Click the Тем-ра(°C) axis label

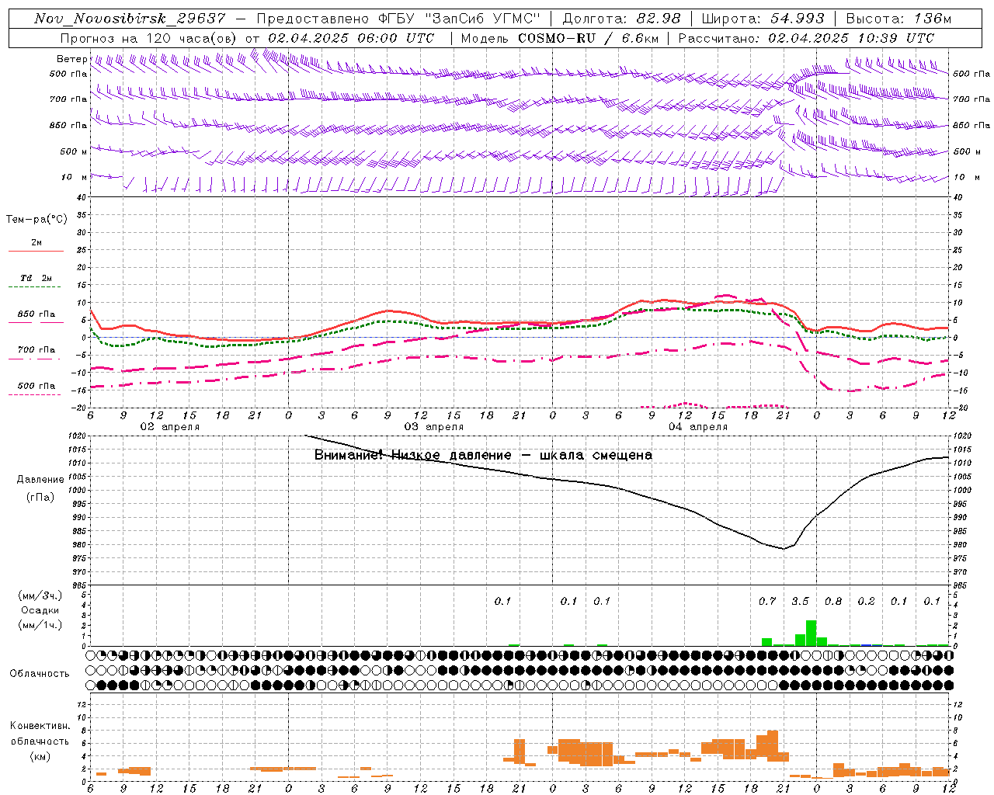coord(36,220)
